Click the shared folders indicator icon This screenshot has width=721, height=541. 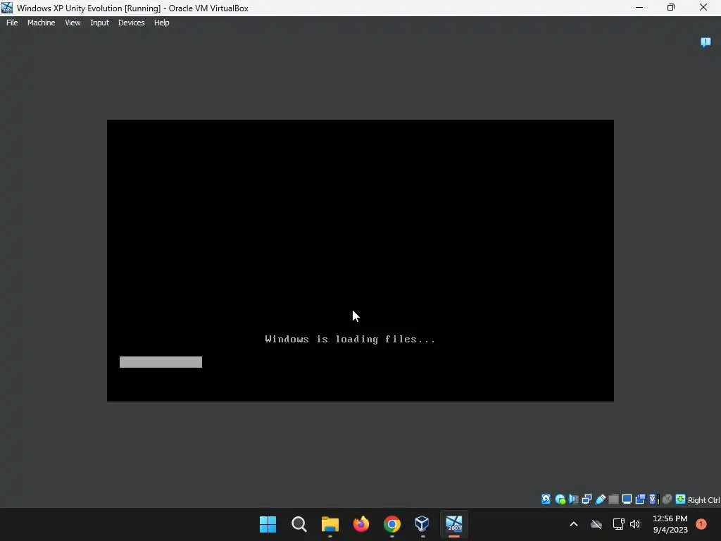click(x=613, y=499)
